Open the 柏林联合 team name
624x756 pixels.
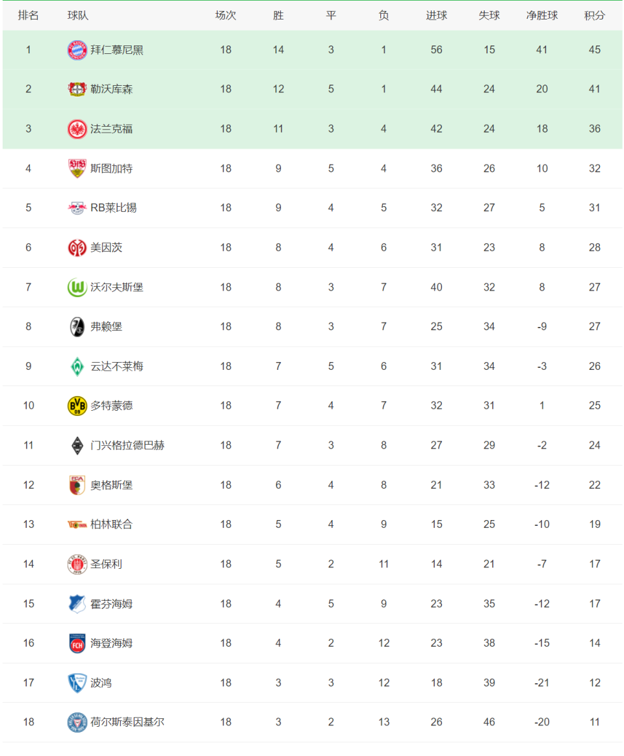[111, 525]
